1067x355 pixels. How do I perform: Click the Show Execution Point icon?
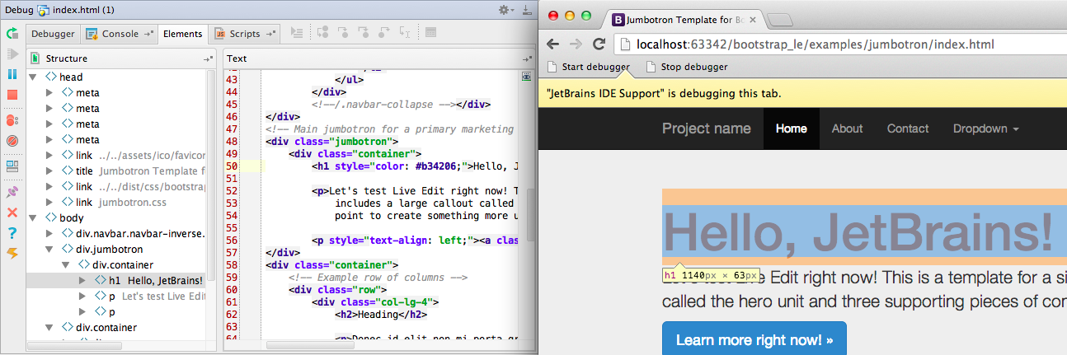pyautogui.click(x=298, y=33)
